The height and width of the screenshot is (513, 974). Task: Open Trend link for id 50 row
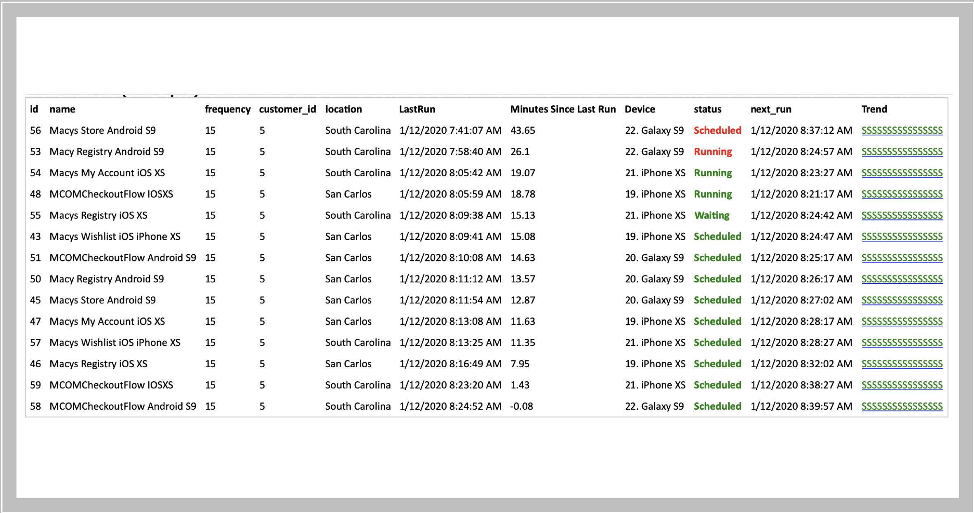(902, 279)
